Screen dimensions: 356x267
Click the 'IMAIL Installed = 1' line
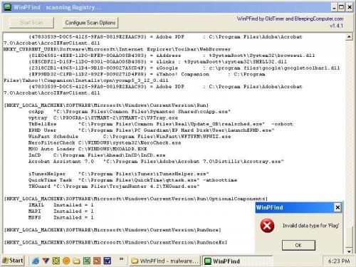61,205
